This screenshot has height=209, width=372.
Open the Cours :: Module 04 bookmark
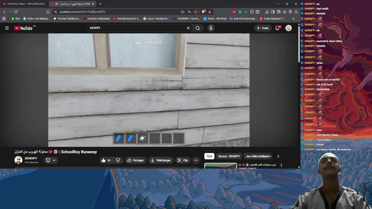[x=156, y=19]
